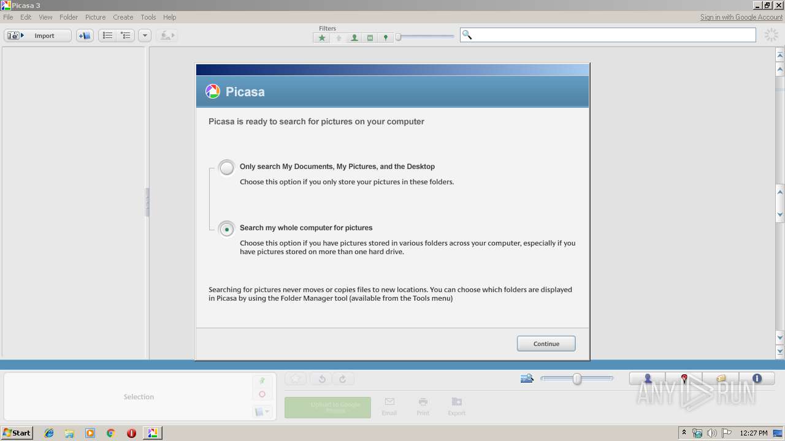Open Opera from the taskbar
The image size is (785, 441).
pos(131,433)
